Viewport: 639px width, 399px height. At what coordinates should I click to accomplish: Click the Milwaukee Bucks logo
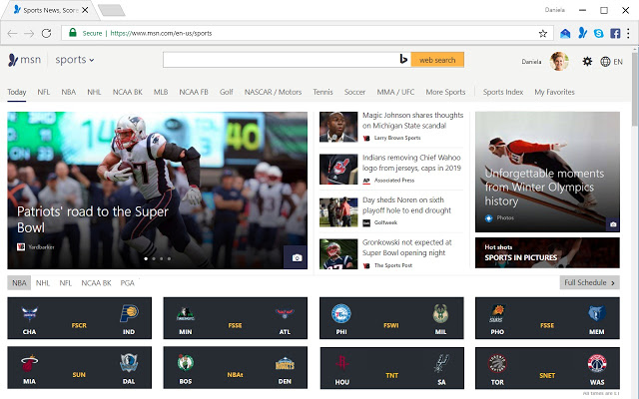tap(440, 314)
